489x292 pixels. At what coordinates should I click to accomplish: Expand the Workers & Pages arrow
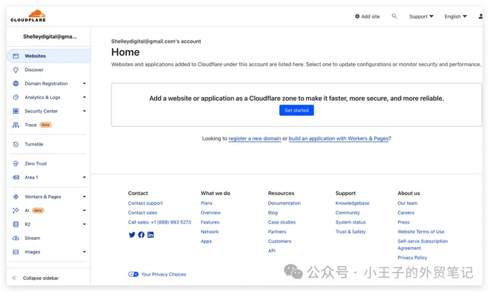84,196
